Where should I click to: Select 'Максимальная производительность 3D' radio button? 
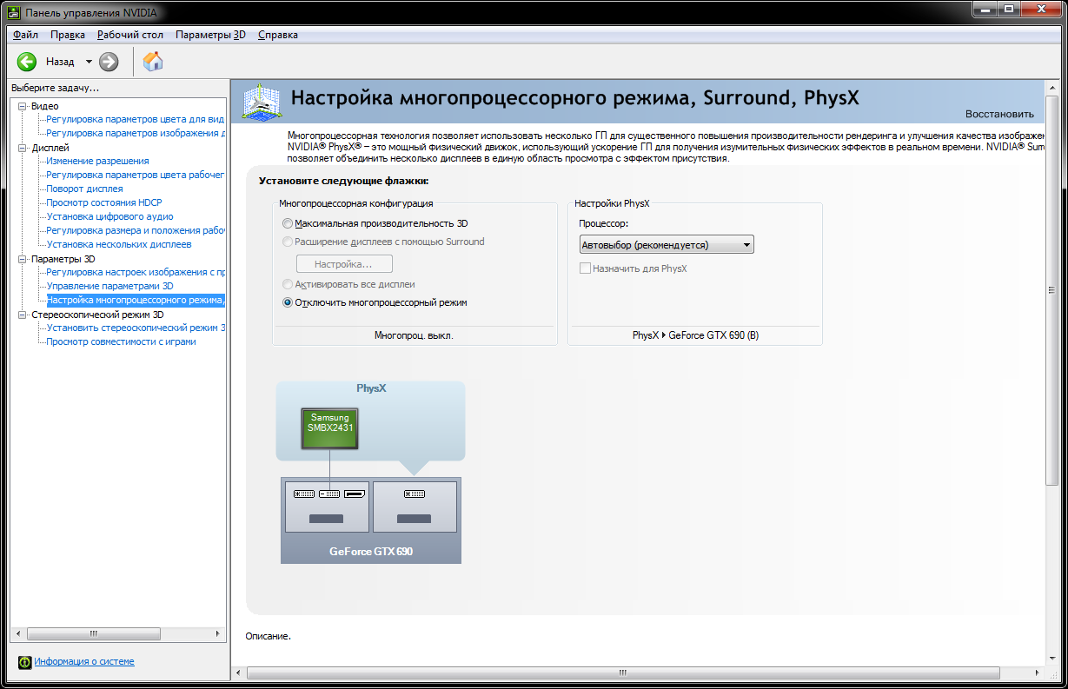[x=288, y=223]
